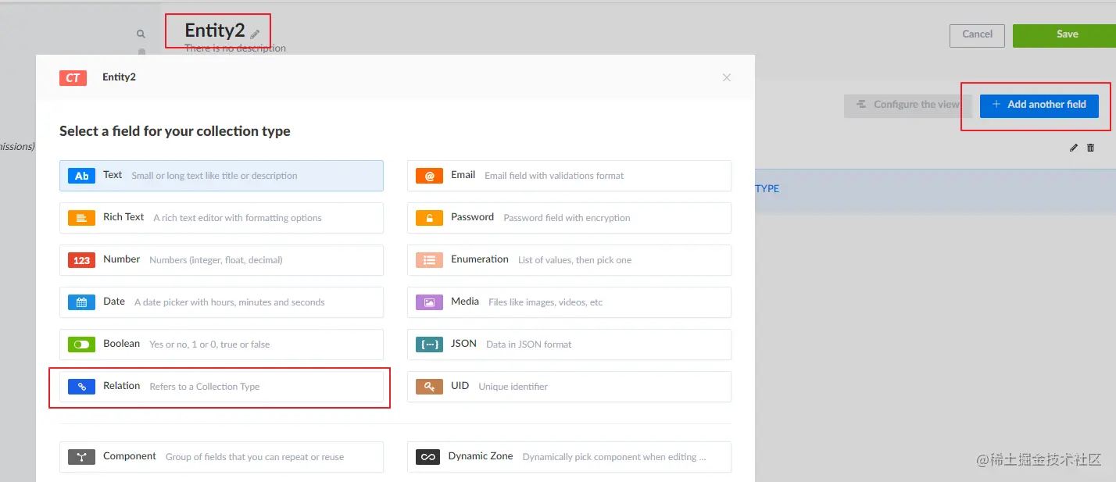Click the CT collection type badge
1116x482 pixels.
73,77
